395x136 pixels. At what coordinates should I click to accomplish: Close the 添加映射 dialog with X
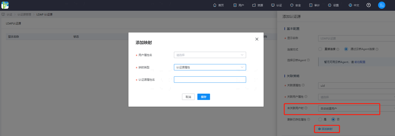(x=257, y=39)
